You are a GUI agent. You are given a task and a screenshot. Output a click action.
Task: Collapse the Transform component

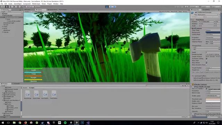[191, 19]
